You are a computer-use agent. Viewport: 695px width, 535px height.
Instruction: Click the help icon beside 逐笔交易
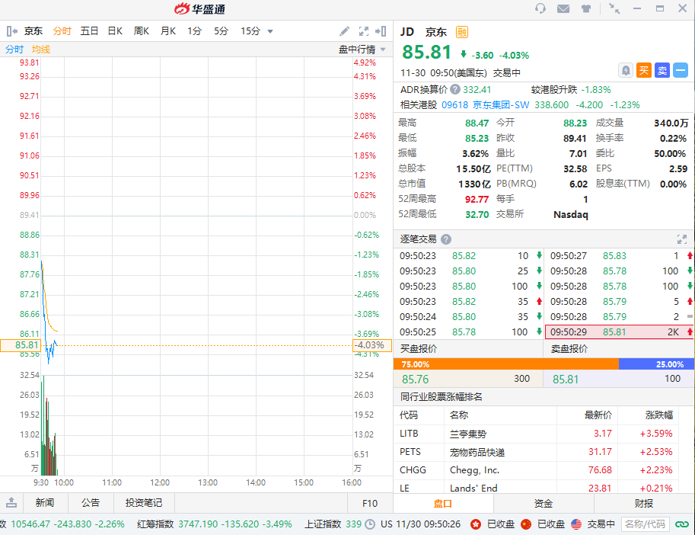[x=446, y=239]
